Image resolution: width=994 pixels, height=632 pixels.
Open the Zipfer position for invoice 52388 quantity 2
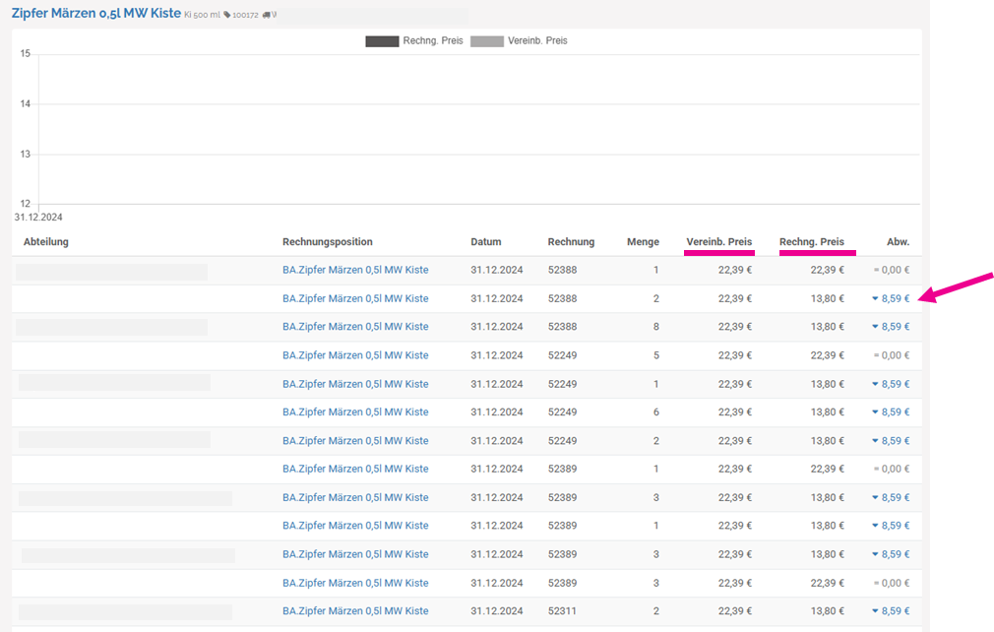355,298
